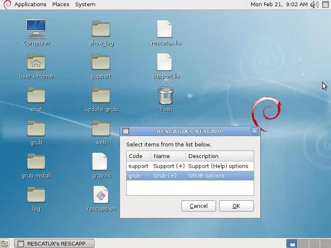
Task: Open the Places menu
Action: [x=61, y=5]
